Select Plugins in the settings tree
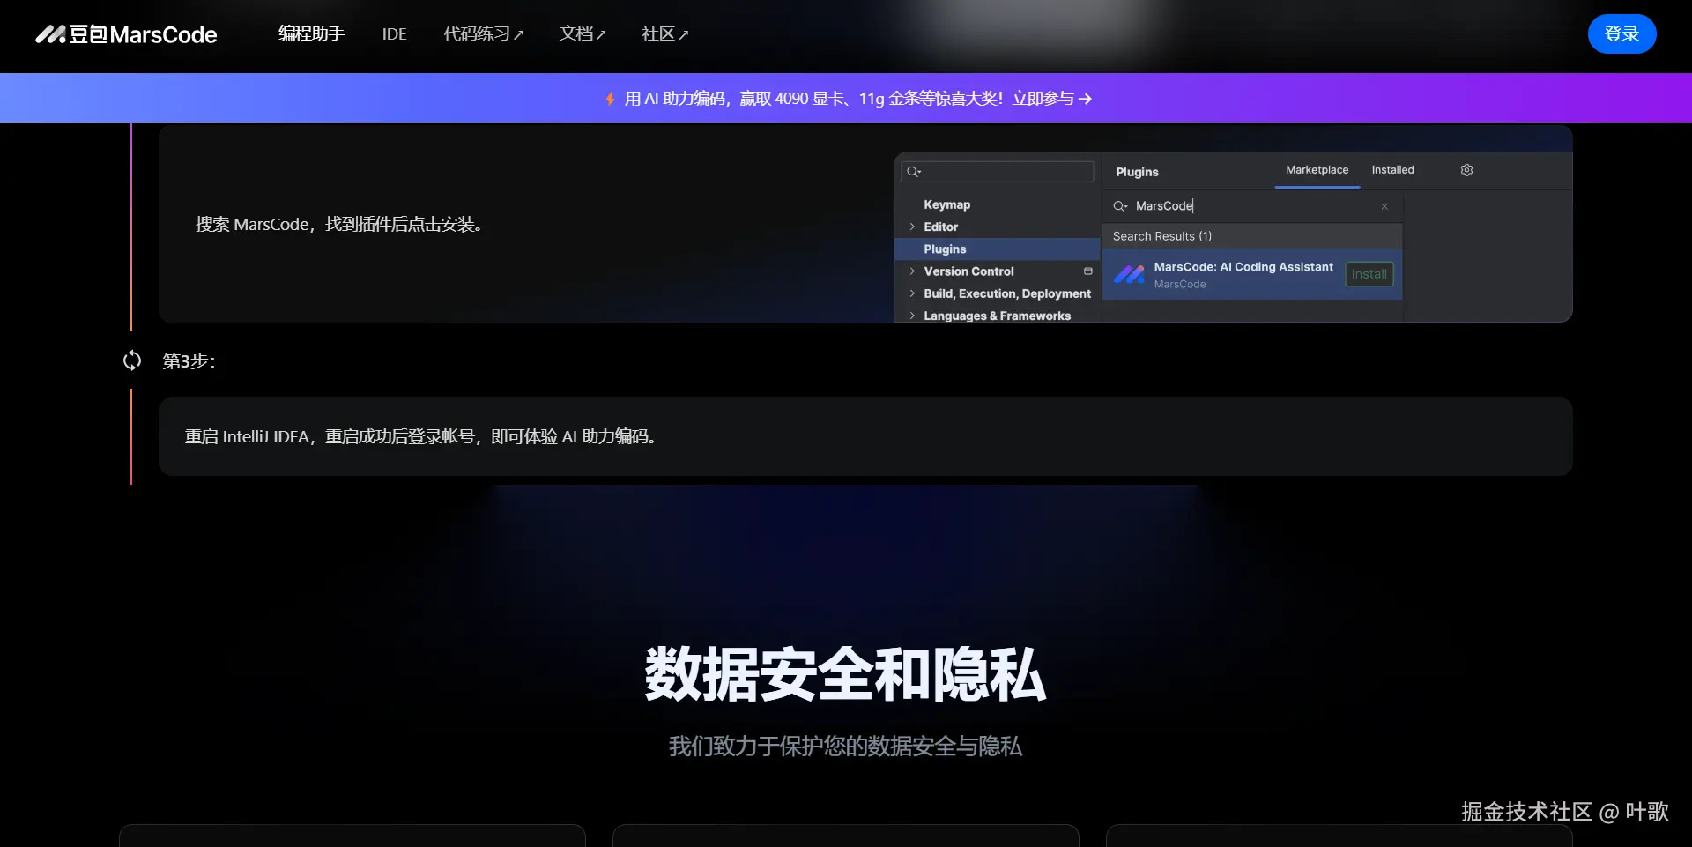 point(945,249)
